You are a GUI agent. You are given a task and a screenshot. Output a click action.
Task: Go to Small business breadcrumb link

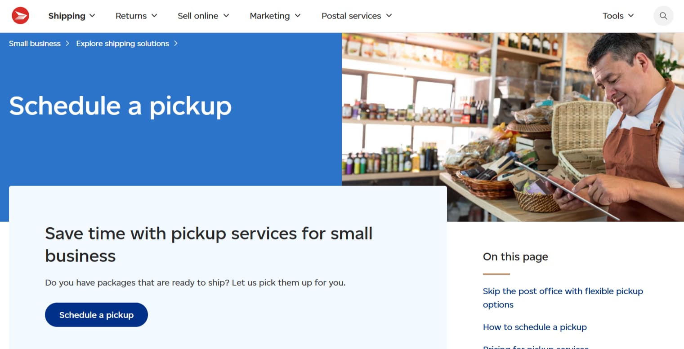coord(35,44)
